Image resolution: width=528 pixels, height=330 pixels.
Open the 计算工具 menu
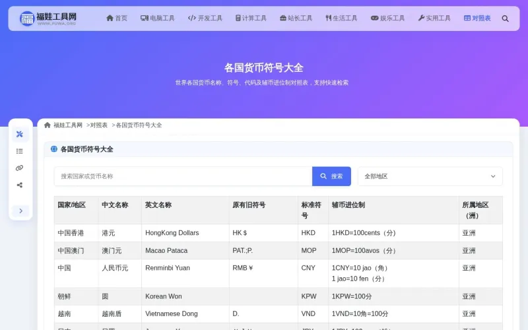(x=251, y=18)
